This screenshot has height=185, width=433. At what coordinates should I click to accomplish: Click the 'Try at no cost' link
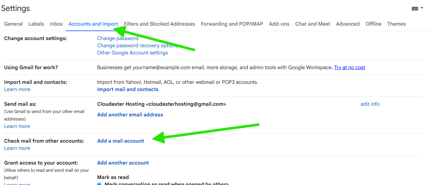pos(350,67)
